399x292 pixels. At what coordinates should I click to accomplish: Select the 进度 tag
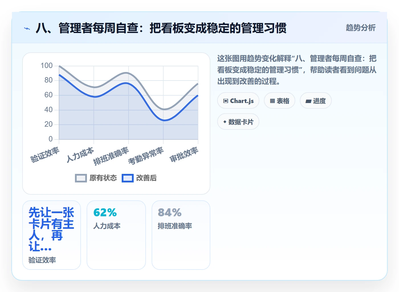[316, 101]
